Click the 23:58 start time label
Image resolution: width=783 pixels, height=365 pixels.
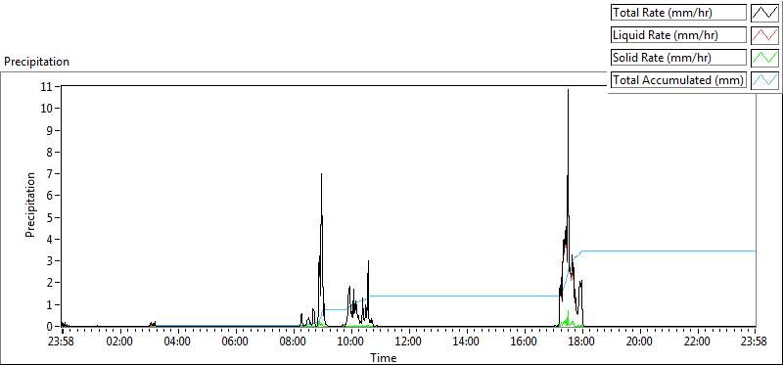click(x=62, y=342)
